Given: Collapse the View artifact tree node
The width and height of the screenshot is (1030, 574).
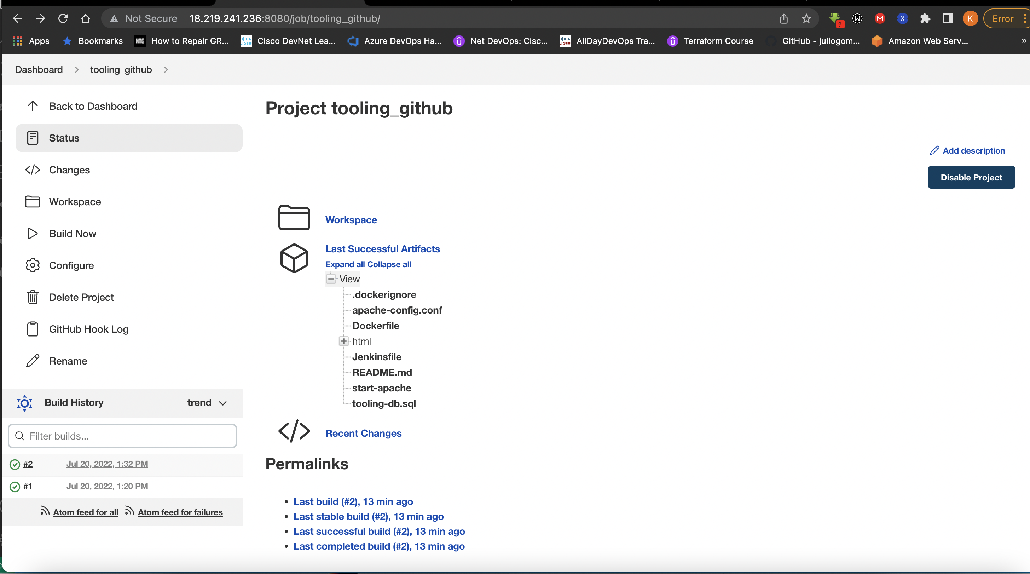Looking at the screenshot, I should point(331,279).
